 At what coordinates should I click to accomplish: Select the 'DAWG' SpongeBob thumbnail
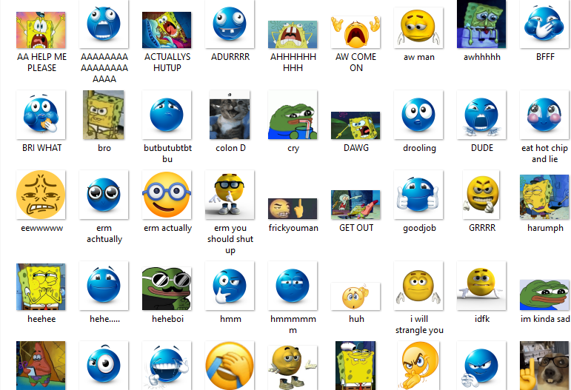click(355, 126)
